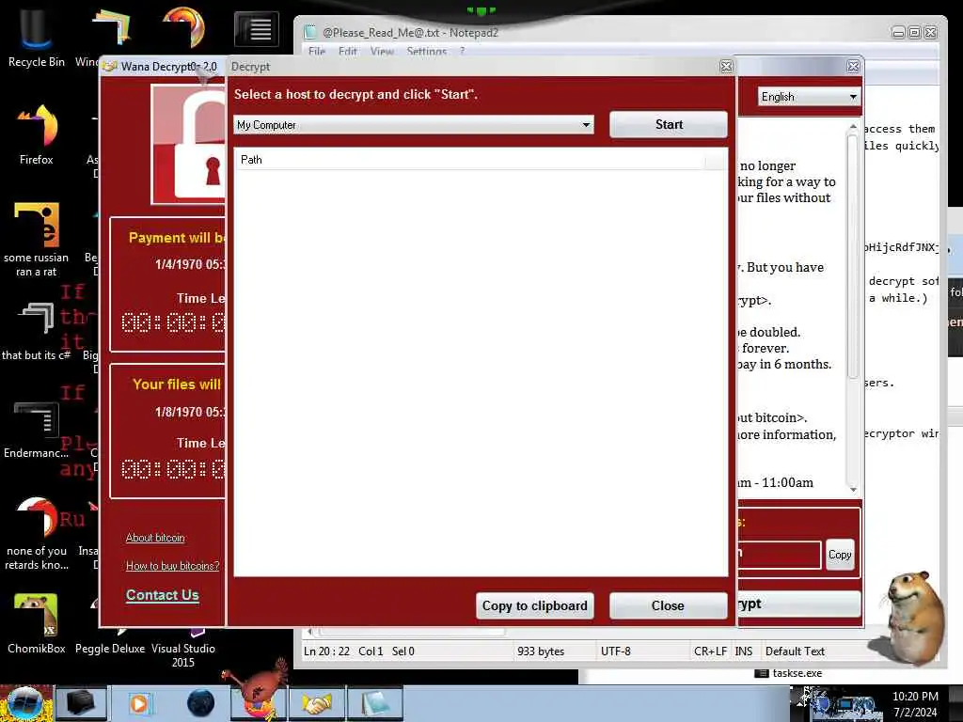Click the "933 bytes" status bar entry
Image resolution: width=963 pixels, height=722 pixels.
point(541,651)
